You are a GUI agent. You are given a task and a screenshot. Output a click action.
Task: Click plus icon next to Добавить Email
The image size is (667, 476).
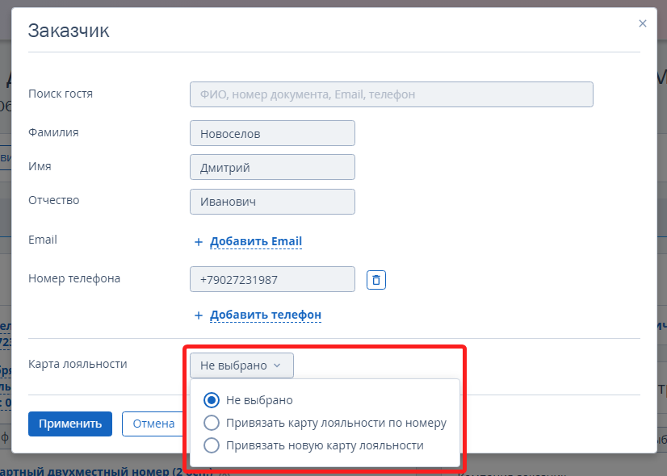[x=198, y=242]
